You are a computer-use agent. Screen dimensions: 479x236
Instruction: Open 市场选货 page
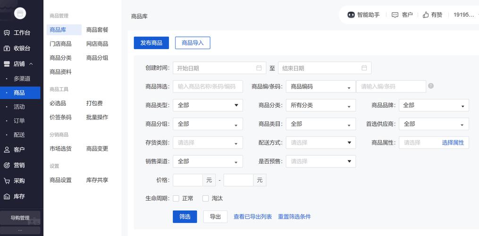(x=60, y=149)
